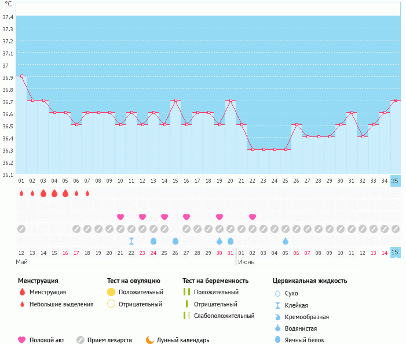Click the heart icon on cycle day 22
406x344 pixels.
coord(253,217)
